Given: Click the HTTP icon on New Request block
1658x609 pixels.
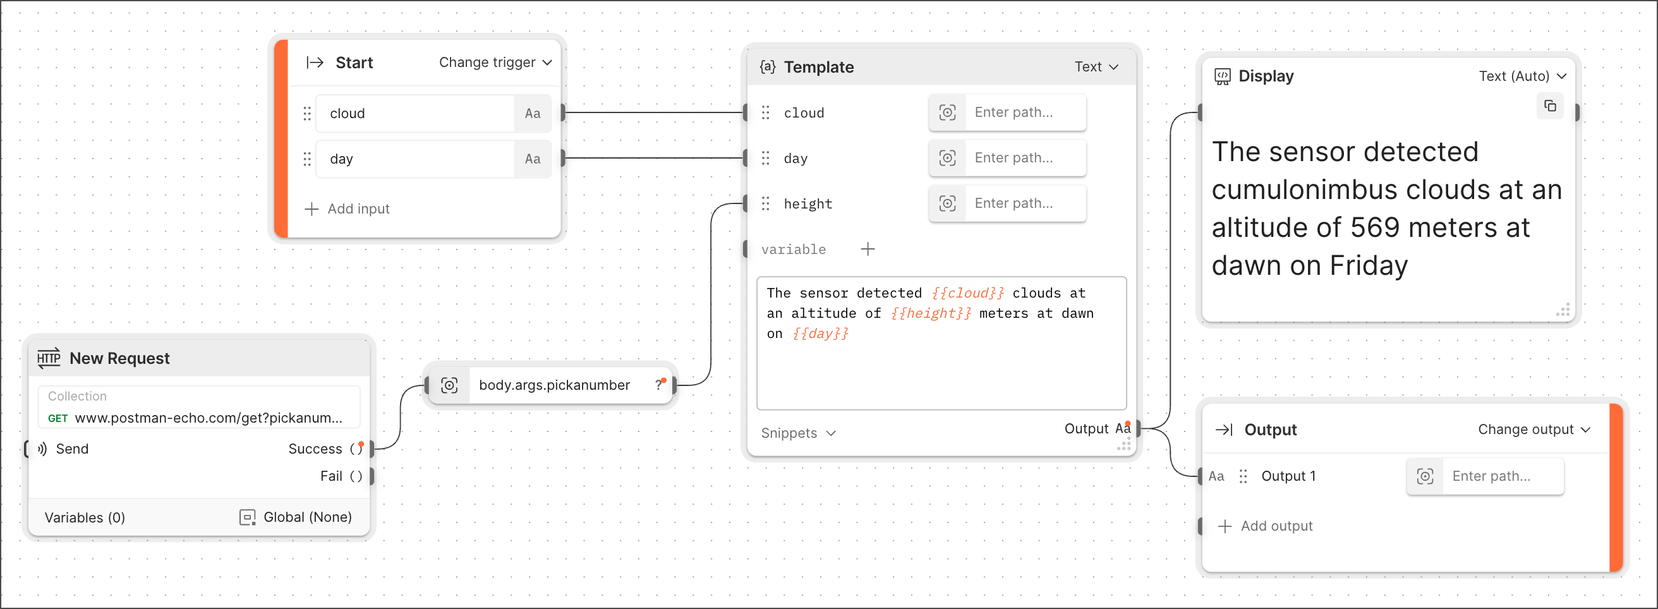Looking at the screenshot, I should coord(49,358).
